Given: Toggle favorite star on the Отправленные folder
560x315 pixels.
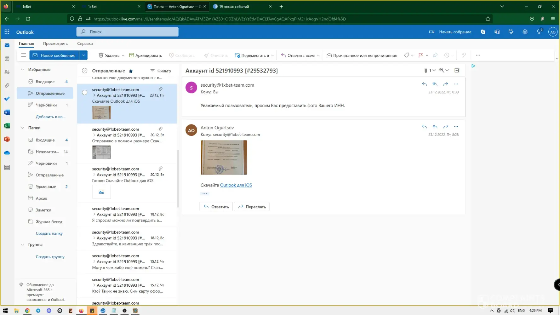Looking at the screenshot, I should 131,71.
